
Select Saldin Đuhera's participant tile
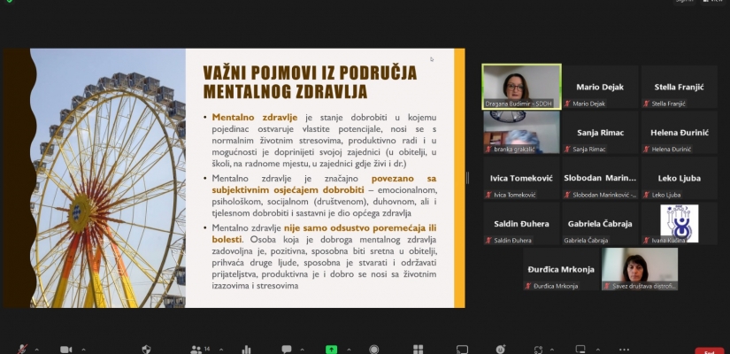point(521,224)
